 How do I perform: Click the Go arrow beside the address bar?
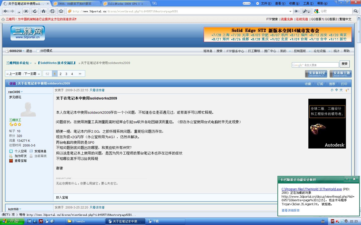[297, 11]
